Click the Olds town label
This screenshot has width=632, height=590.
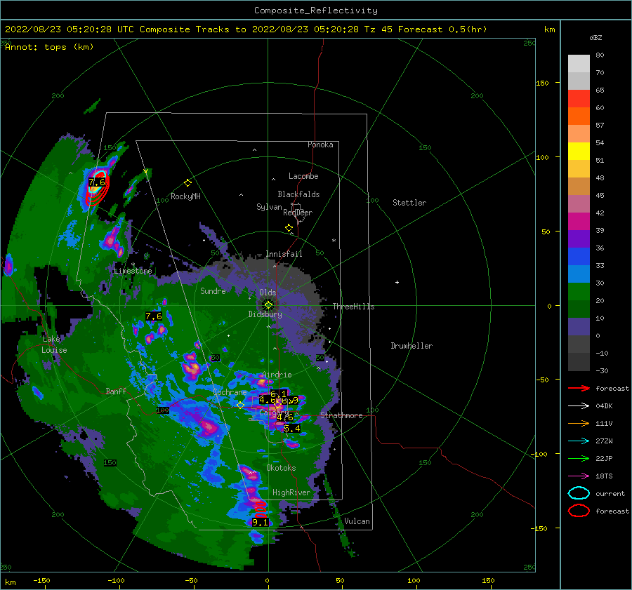pyautogui.click(x=268, y=293)
